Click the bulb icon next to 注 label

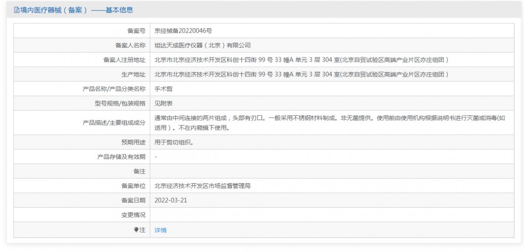click(x=136, y=230)
